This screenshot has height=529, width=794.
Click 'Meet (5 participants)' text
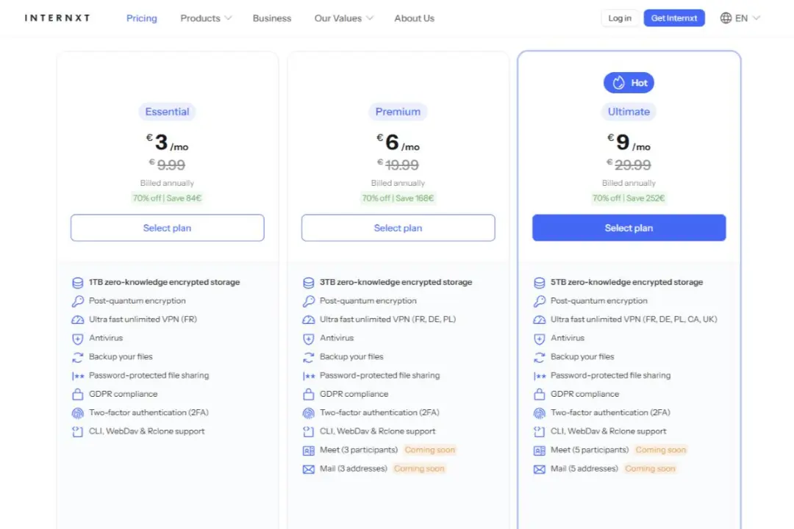point(590,450)
